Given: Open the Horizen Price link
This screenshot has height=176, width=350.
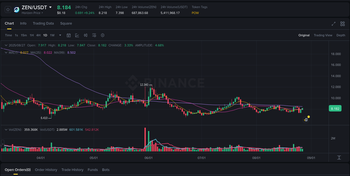Looking at the screenshot, I should click(x=32, y=13).
